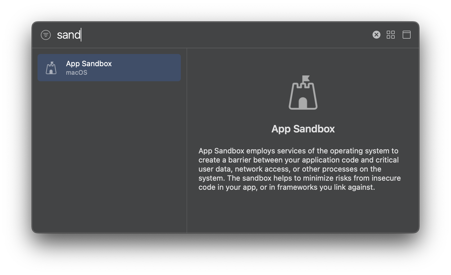
Task: Click the small sandcastle icon in results list
Action: click(x=51, y=68)
